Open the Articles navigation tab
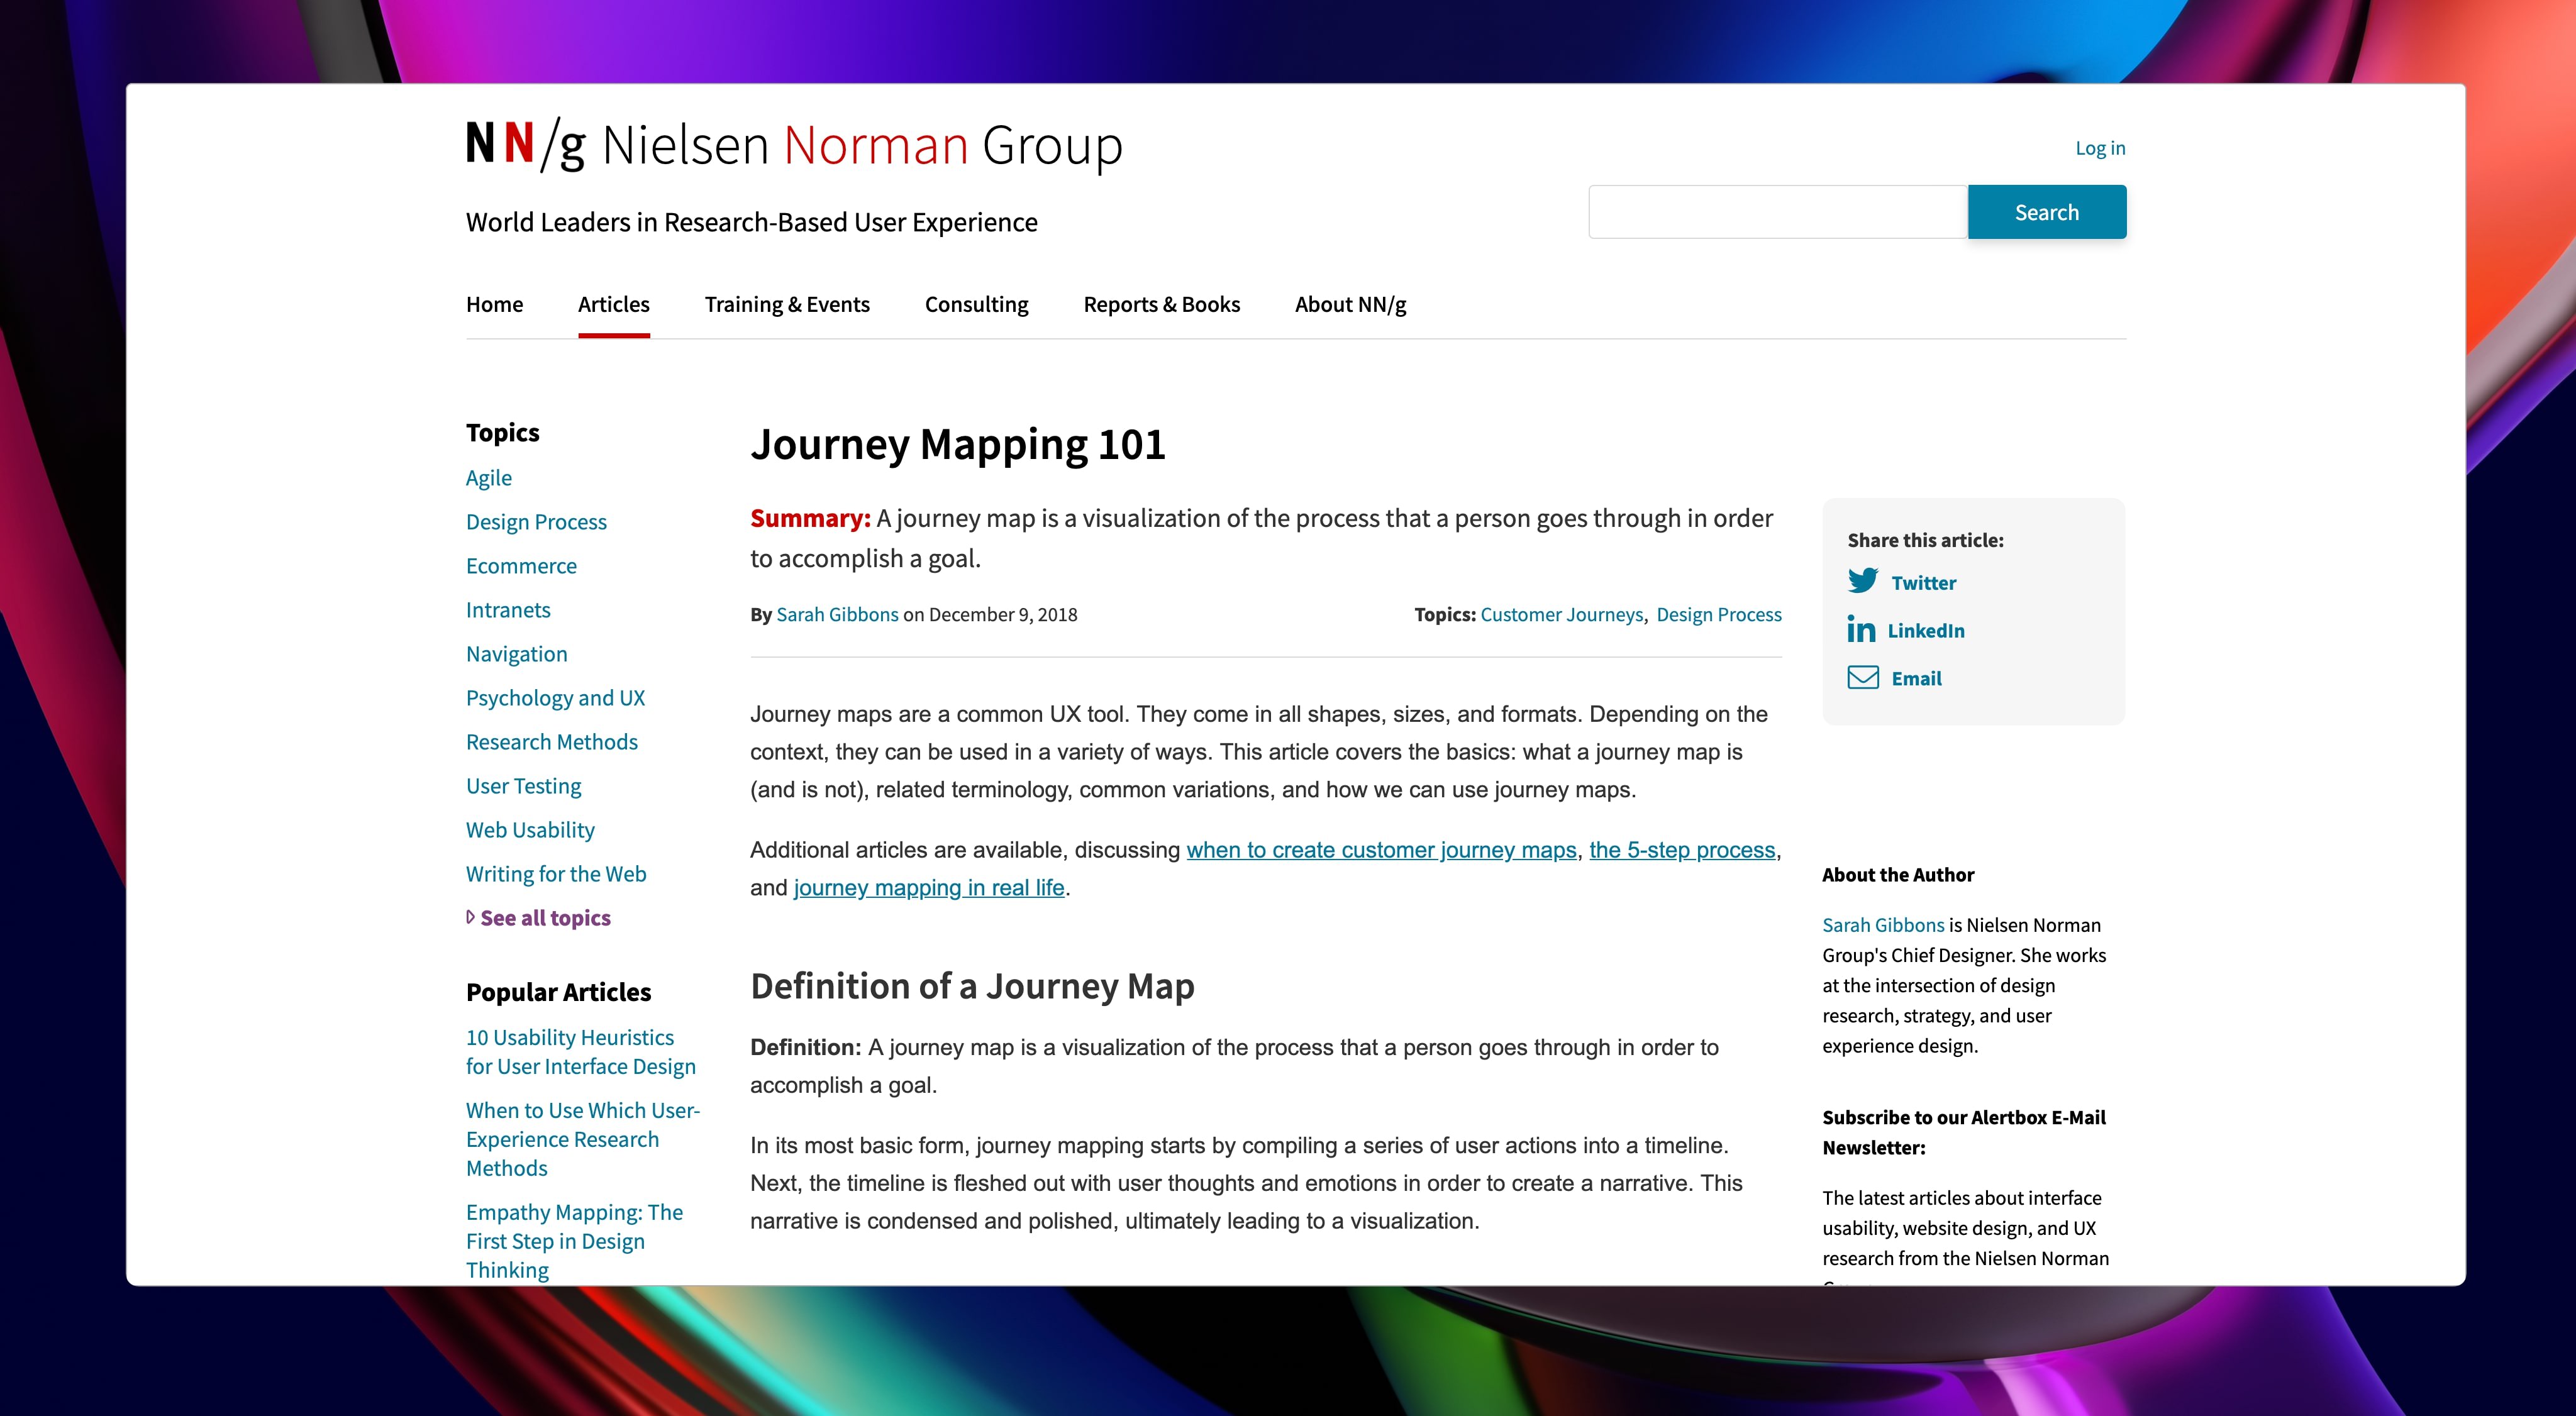2576x1416 pixels. tap(613, 304)
